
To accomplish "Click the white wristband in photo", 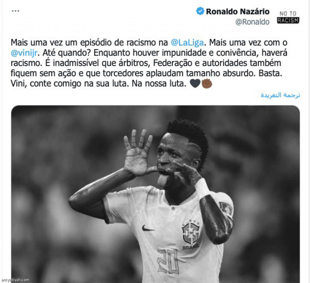I will (202, 189).
